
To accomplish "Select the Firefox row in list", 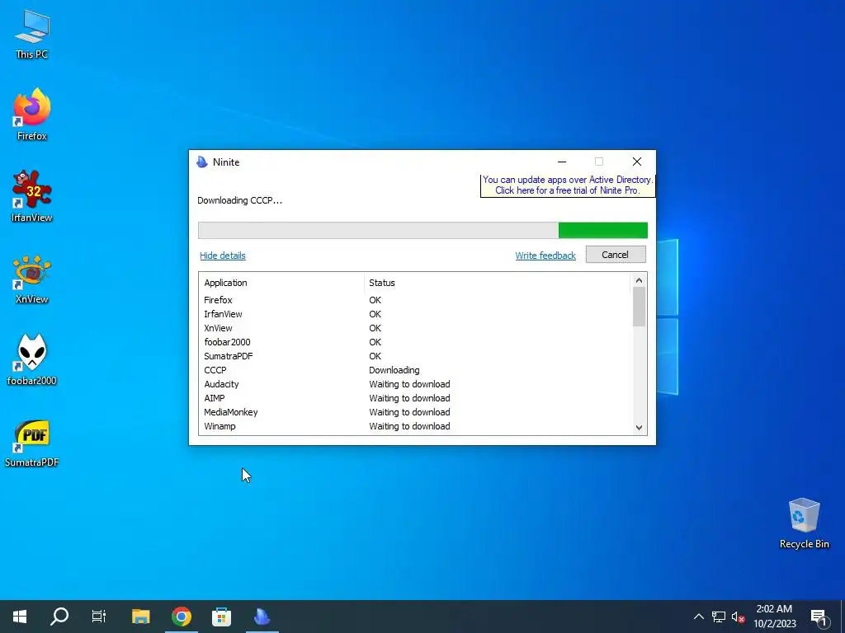I will (x=415, y=300).
